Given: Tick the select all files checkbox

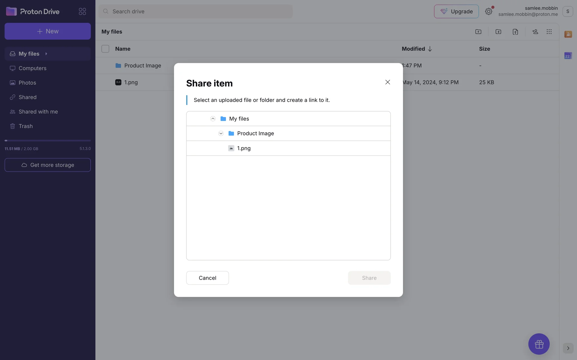Looking at the screenshot, I should (105, 49).
